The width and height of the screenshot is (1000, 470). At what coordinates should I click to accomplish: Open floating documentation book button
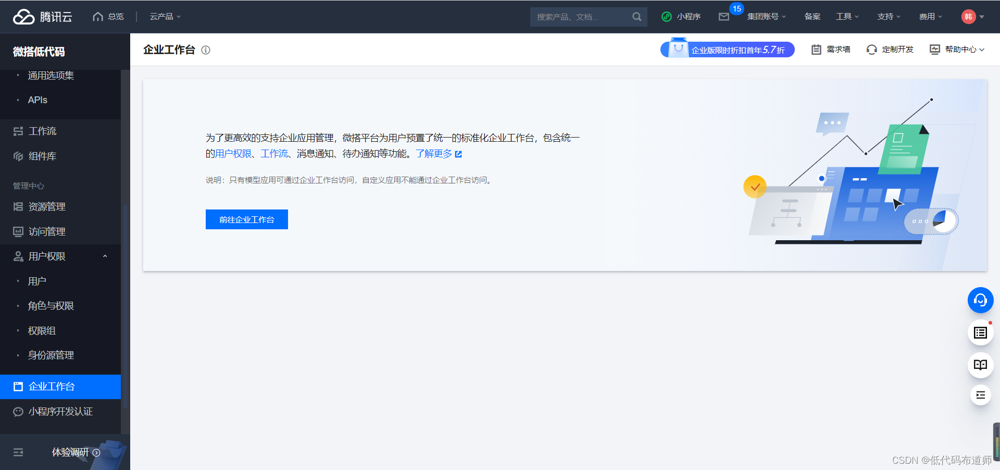[x=981, y=365]
